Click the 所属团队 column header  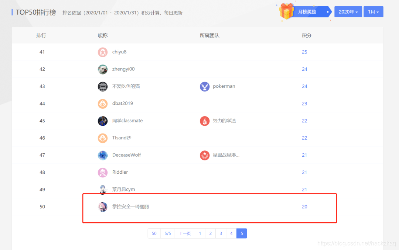tap(209, 35)
